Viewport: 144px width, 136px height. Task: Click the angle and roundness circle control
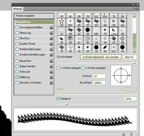tap(121, 76)
